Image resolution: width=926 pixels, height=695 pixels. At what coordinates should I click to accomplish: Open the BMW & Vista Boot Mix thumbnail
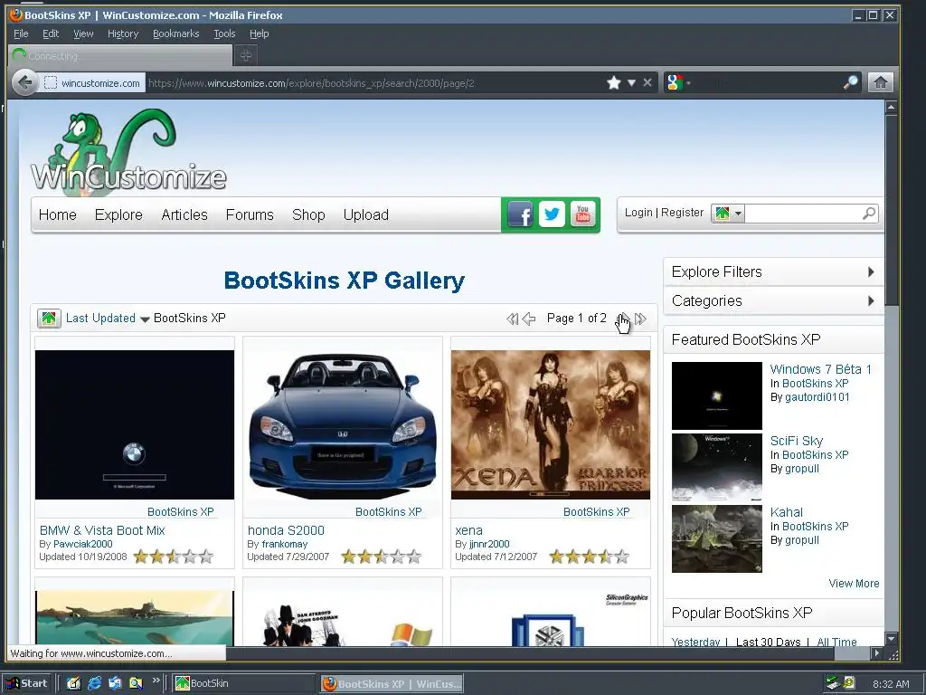tap(135, 425)
